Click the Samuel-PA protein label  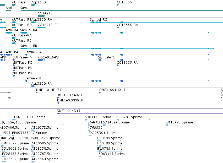tap(33, 52)
